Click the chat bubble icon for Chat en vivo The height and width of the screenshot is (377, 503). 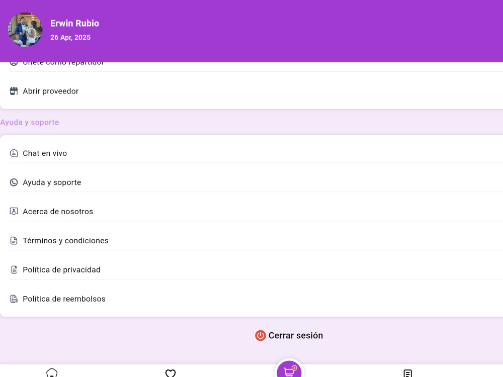[x=14, y=153]
